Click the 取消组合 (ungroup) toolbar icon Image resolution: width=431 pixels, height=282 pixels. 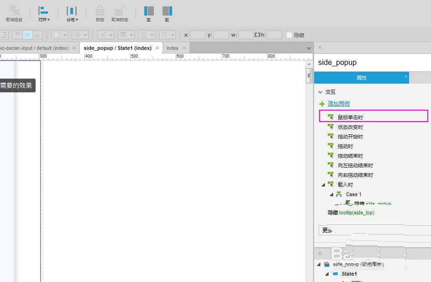[x=14, y=11]
